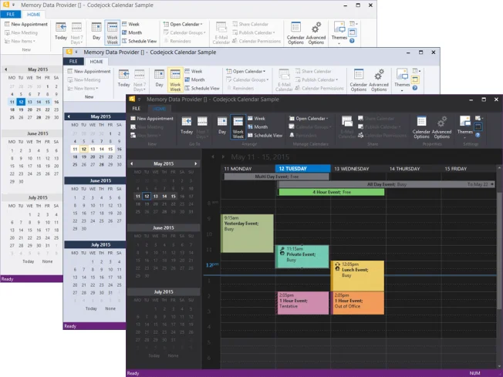Click Schedule View in the dark window ribbon
This screenshot has height=377, width=503.
(268, 135)
